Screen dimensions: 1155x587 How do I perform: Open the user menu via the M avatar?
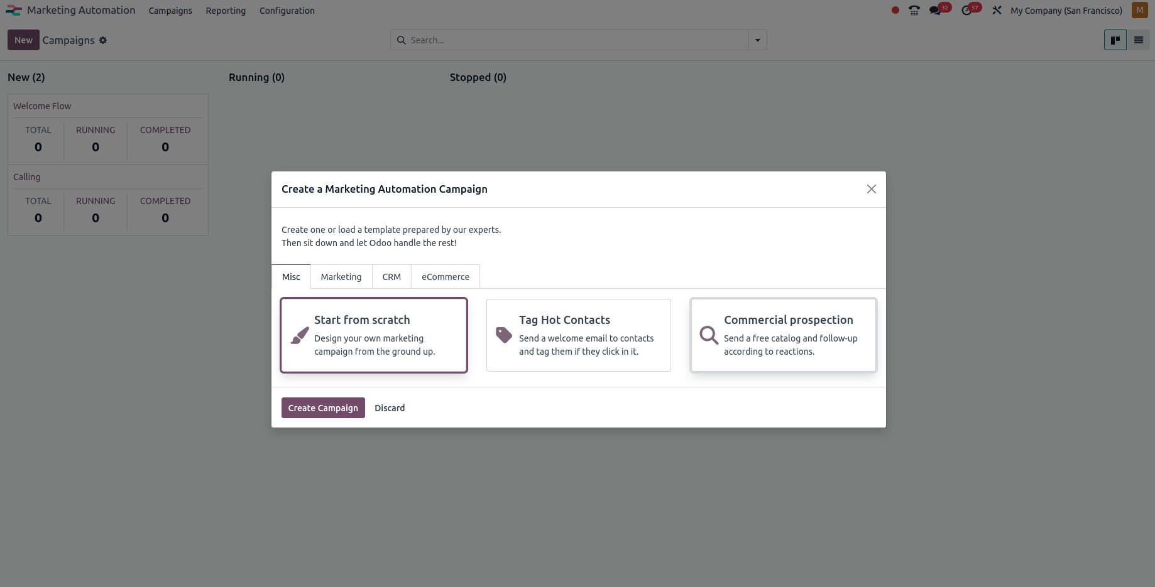pos(1139,10)
